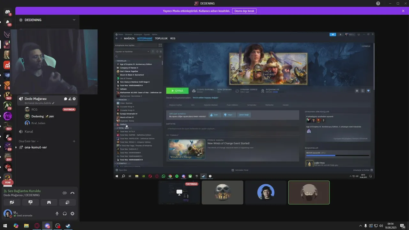Click Steam back navigation arrow
Image resolution: width=409 pixels, height=230 pixels.
117,38
